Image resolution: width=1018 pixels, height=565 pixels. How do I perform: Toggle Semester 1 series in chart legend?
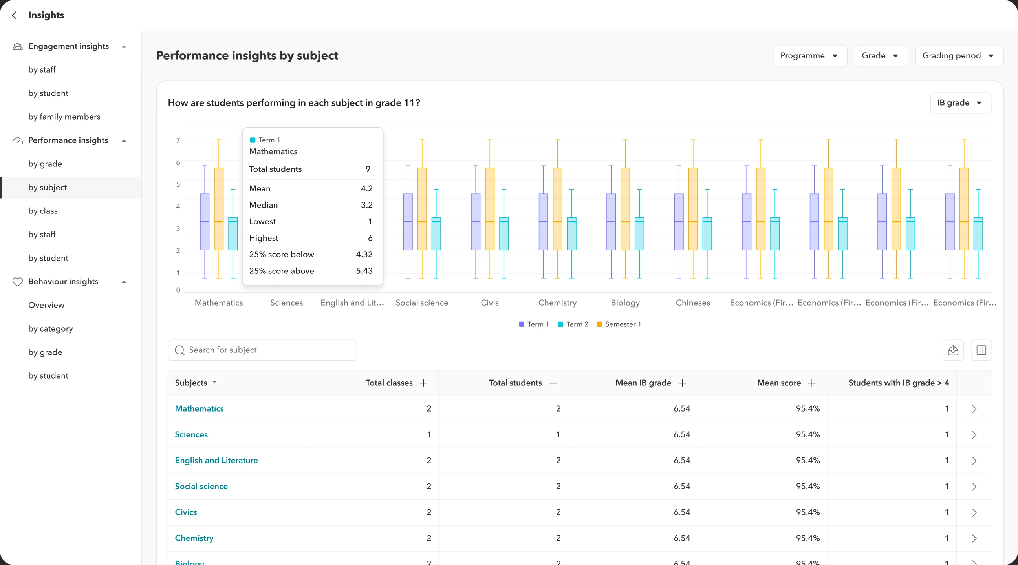[619, 324]
